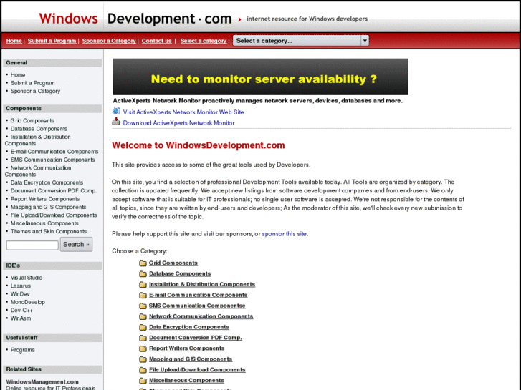Viewport: 521px width, 390px height.
Task: Open Miscellaneous Components main link
Action: pos(186,380)
